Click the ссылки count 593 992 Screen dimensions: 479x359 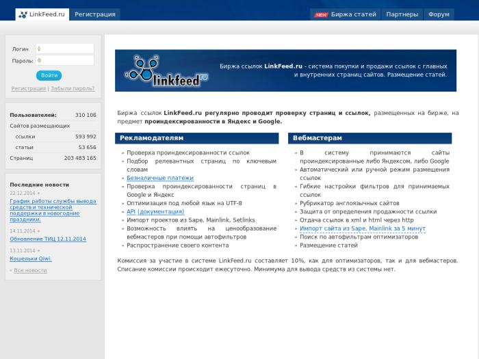86,137
